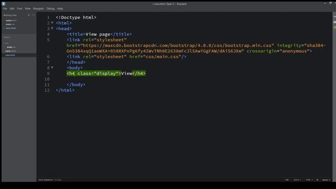Open the Debug menu

pyautogui.click(x=50, y=8)
